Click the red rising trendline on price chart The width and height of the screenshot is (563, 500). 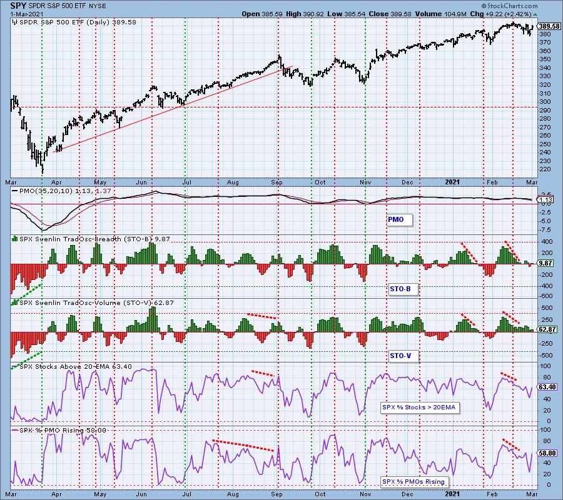173,109
